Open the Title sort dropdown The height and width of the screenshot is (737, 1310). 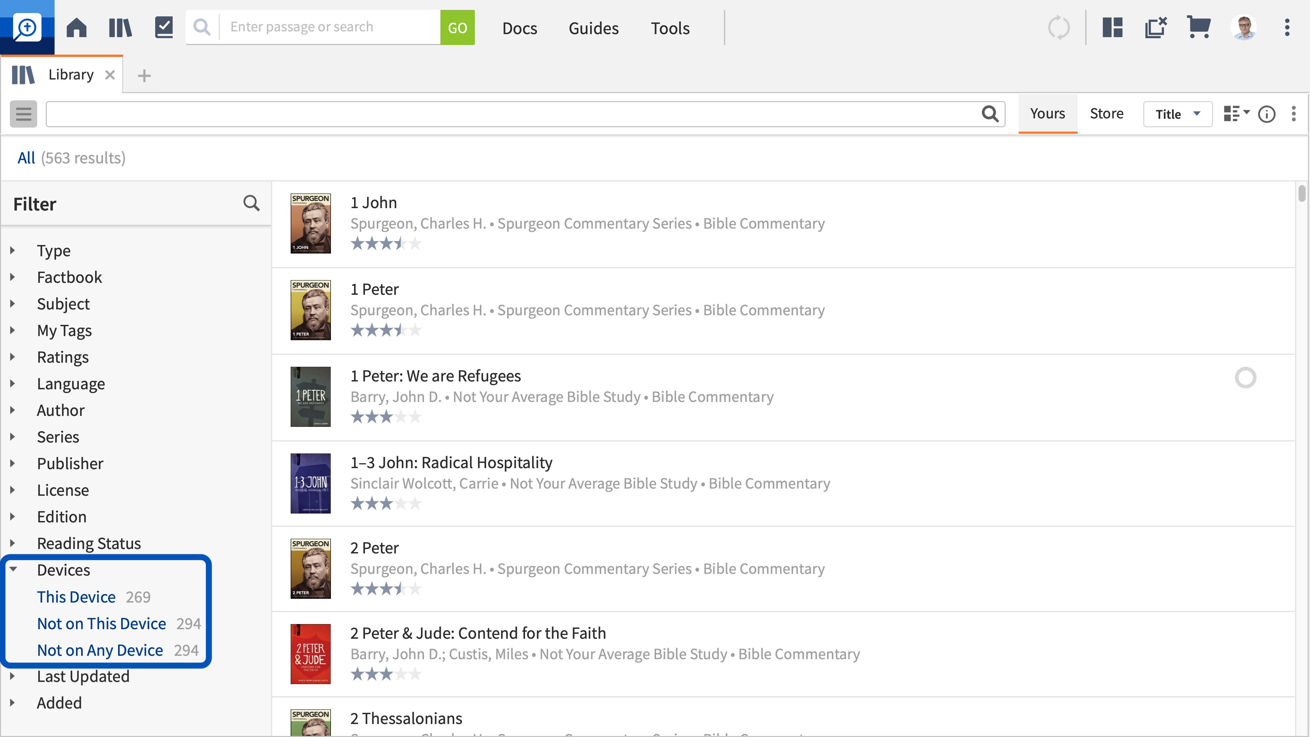pos(1177,114)
